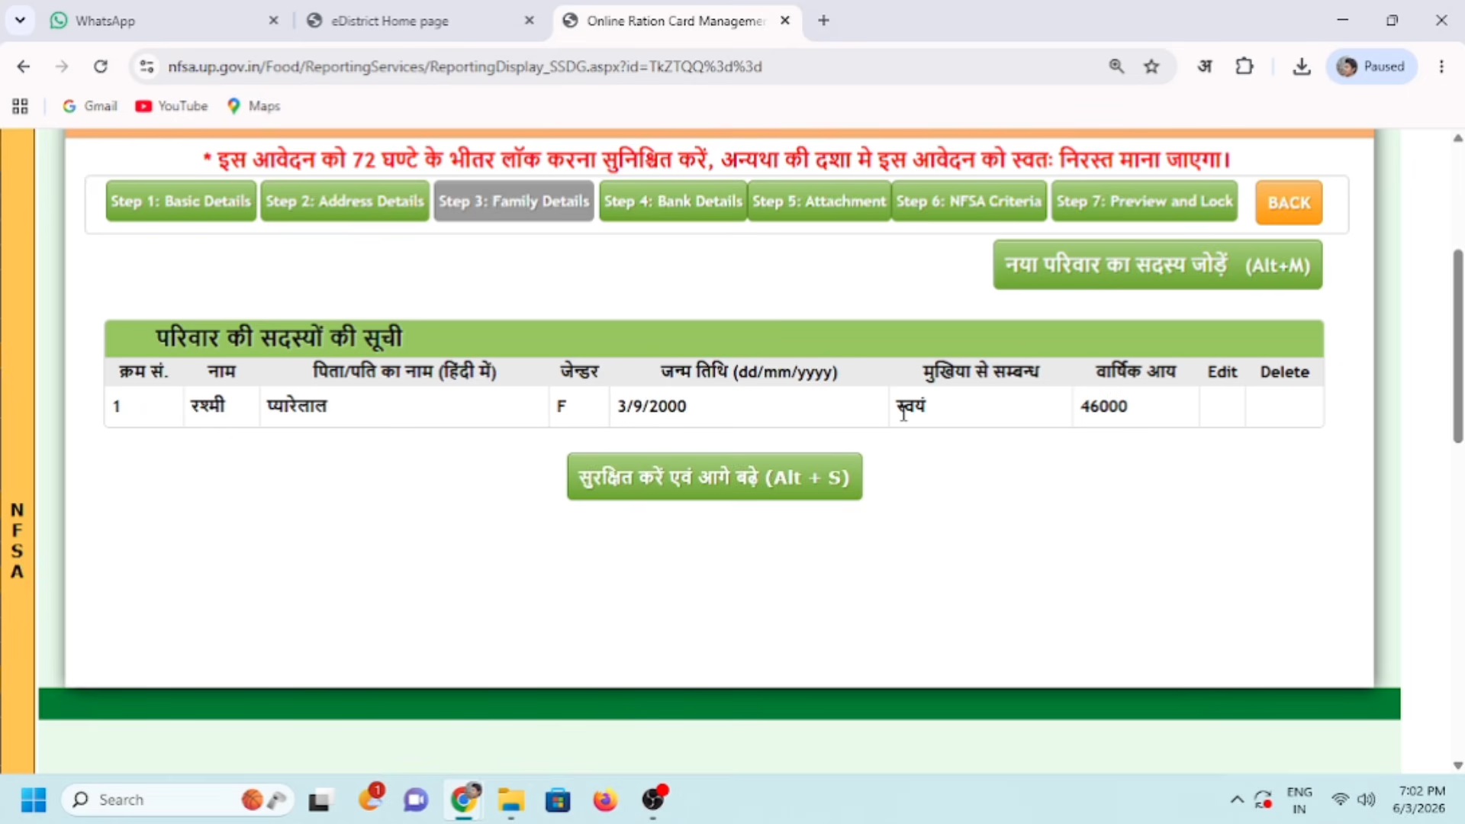The image size is (1465, 824).
Task: Open the Chrome three-dot menu
Action: coord(1441,66)
